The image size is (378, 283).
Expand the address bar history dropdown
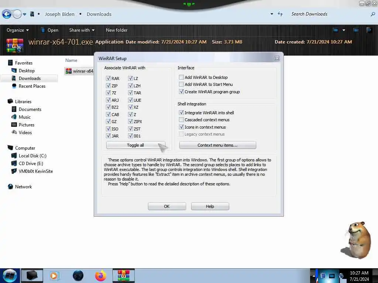coord(272,14)
